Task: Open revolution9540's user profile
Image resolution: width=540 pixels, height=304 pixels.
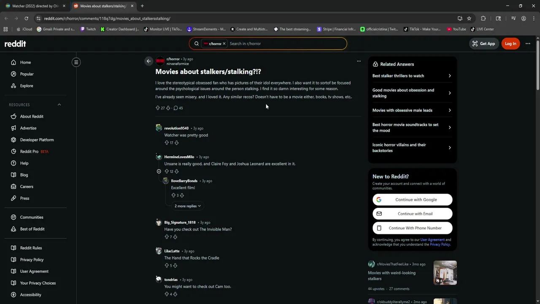Action: coord(176,128)
